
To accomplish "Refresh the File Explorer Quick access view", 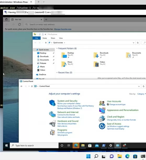I will (x=138, y=43).
